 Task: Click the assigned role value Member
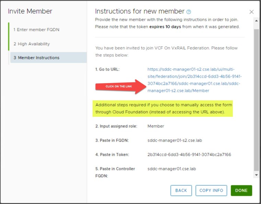coord(156,126)
